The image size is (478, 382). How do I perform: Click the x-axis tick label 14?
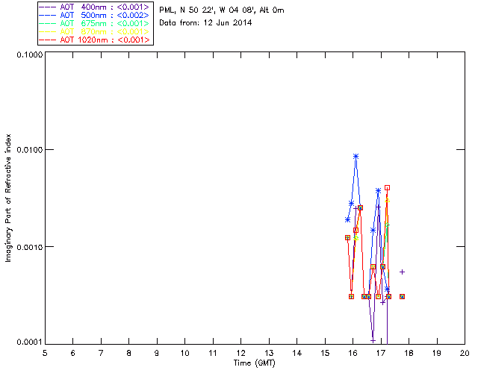297,353
